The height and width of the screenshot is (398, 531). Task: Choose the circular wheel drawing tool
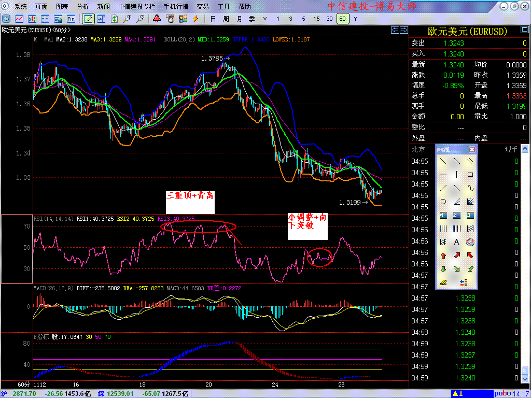click(x=470, y=243)
